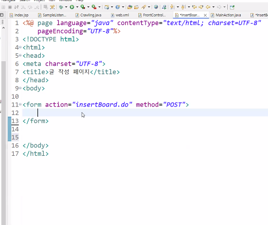This screenshot has width=268, height=225.
Task: Switch to the Index.jsp editor tab
Action: [19, 15]
